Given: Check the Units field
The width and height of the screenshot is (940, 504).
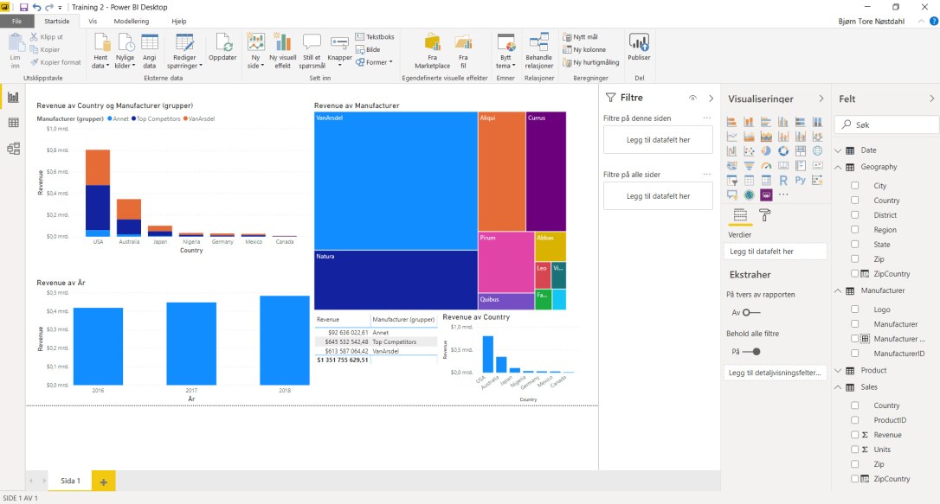Looking at the screenshot, I should pos(855,450).
